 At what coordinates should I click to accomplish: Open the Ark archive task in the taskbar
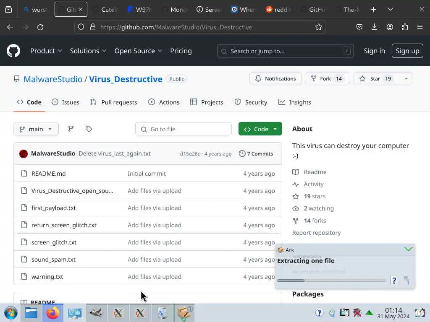click(184, 313)
